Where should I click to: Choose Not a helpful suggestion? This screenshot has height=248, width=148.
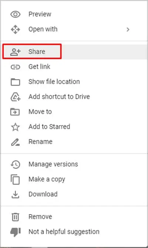74,232
